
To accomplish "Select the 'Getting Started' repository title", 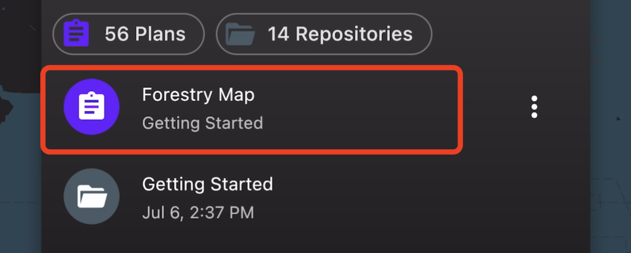I will [x=207, y=184].
